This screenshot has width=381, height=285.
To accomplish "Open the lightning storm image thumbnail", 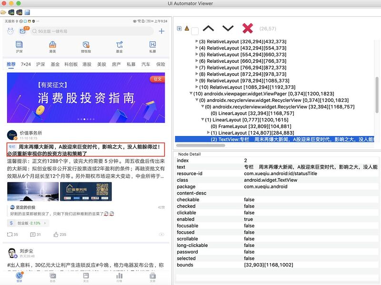I will click(33, 192).
